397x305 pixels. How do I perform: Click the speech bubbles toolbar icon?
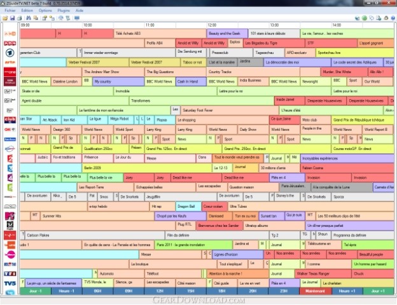tap(372, 18)
